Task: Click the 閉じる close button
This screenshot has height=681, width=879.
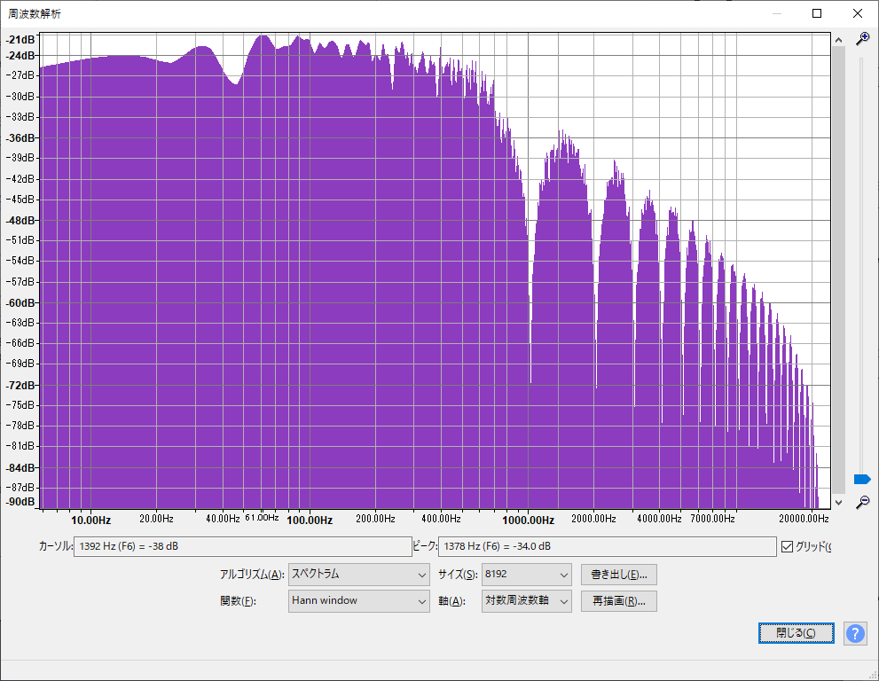Action: (x=796, y=633)
